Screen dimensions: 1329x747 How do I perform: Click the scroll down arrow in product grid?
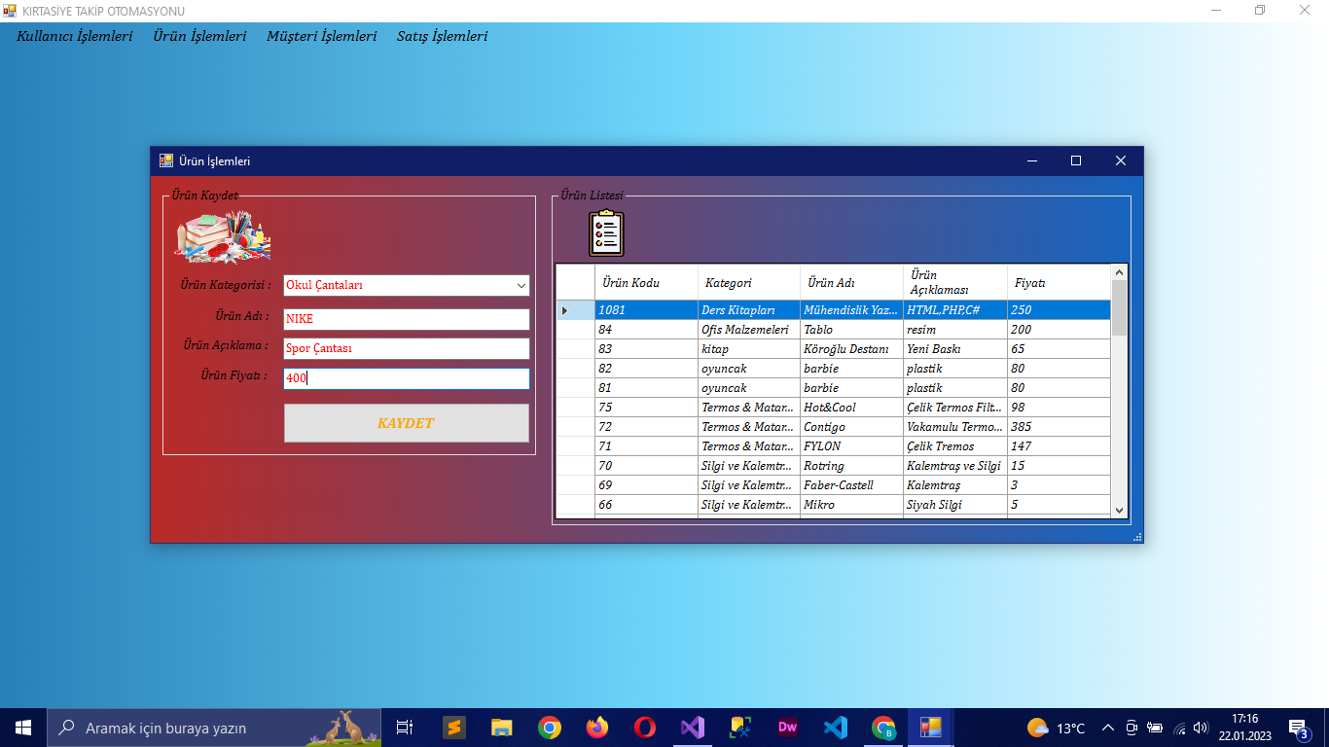click(1119, 510)
